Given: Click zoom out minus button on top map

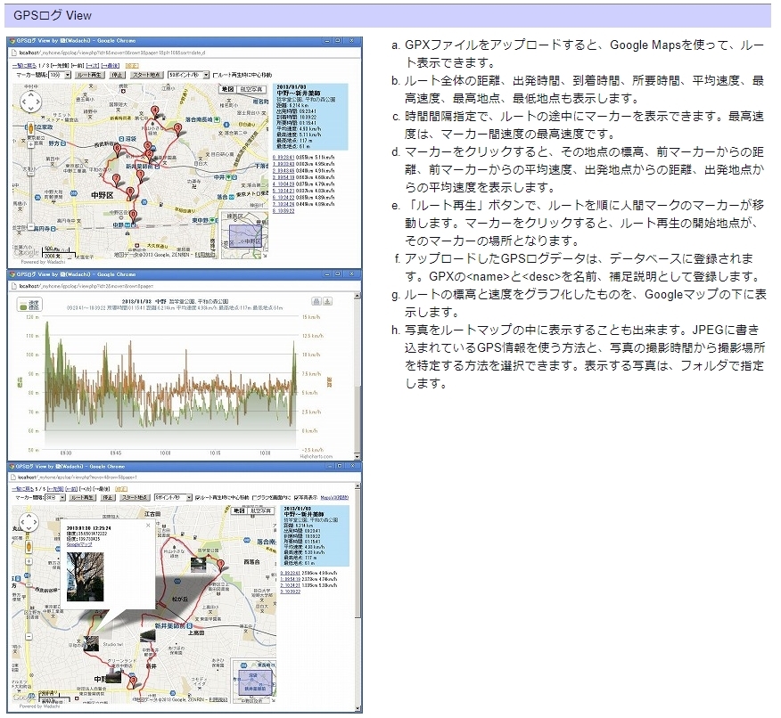Looking at the screenshot, I should tap(31, 227).
